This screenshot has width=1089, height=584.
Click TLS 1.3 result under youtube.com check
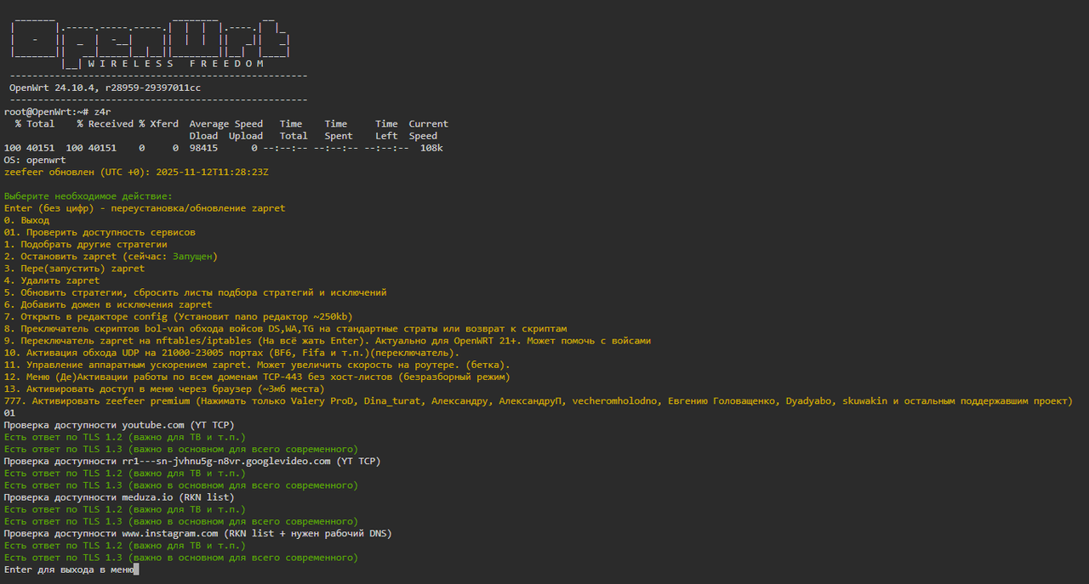[x=181, y=449]
